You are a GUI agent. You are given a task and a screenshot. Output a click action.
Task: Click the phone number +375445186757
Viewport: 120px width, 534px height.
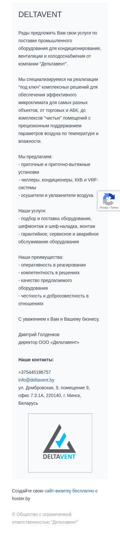pyautogui.click(x=35, y=372)
